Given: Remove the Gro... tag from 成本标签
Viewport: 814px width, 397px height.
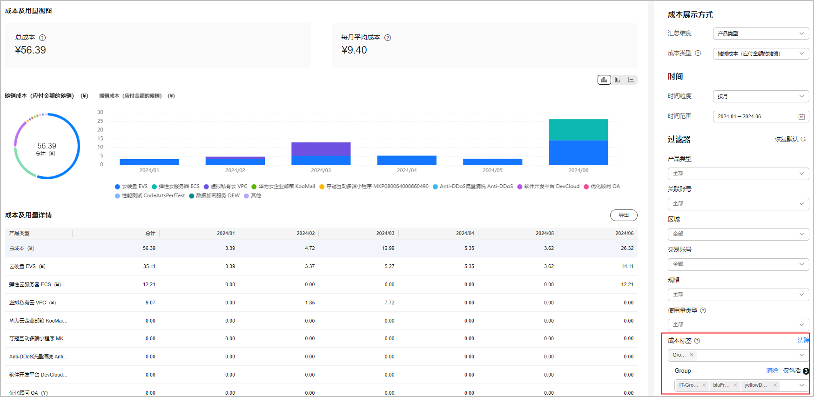Looking at the screenshot, I should point(692,355).
